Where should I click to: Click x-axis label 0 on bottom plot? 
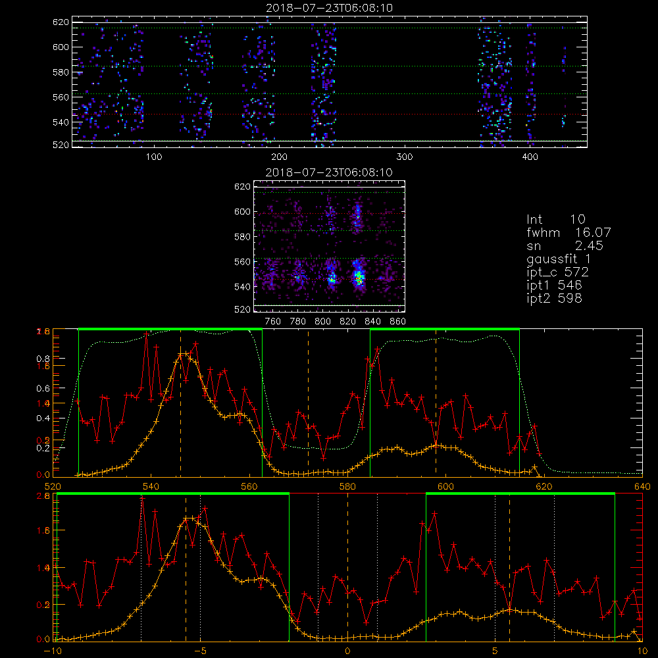click(x=347, y=651)
